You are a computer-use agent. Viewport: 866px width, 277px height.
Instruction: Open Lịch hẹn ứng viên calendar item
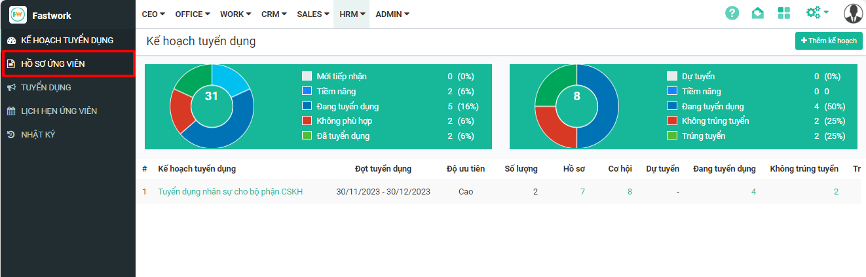[59, 111]
